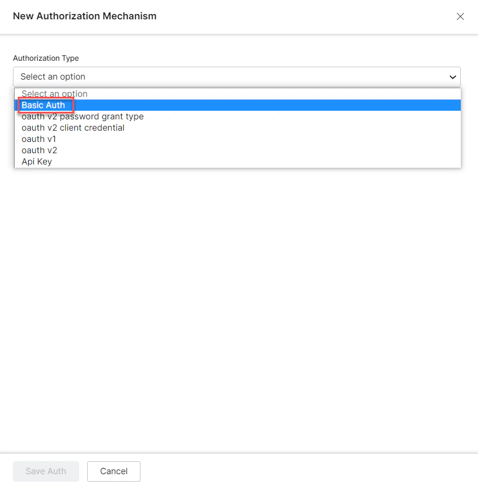
Task: Open the Authorization Type combo box
Action: [x=237, y=77]
